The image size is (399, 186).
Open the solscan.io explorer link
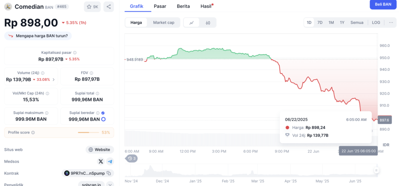pyautogui.click(x=92, y=184)
